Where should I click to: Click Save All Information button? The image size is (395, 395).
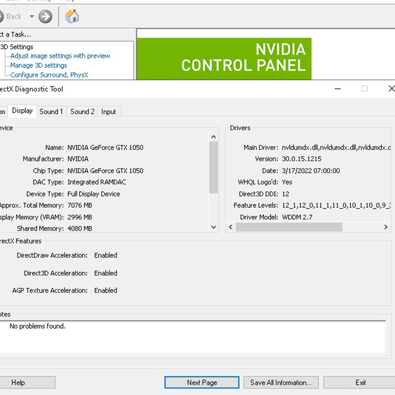[x=281, y=382]
